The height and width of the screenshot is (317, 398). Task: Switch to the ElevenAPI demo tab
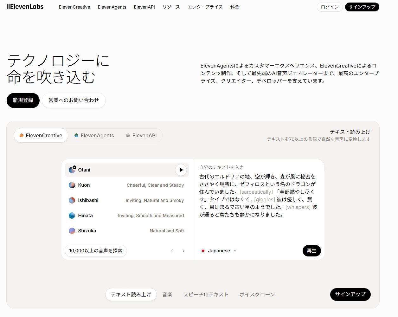point(141,136)
